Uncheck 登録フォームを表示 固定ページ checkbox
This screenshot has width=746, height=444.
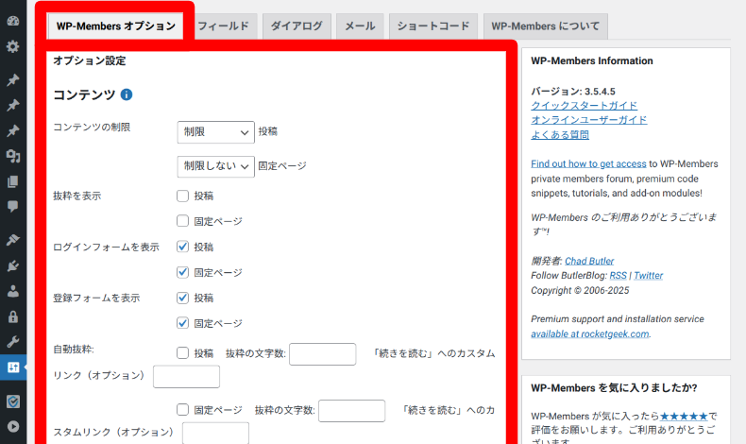[x=182, y=323]
